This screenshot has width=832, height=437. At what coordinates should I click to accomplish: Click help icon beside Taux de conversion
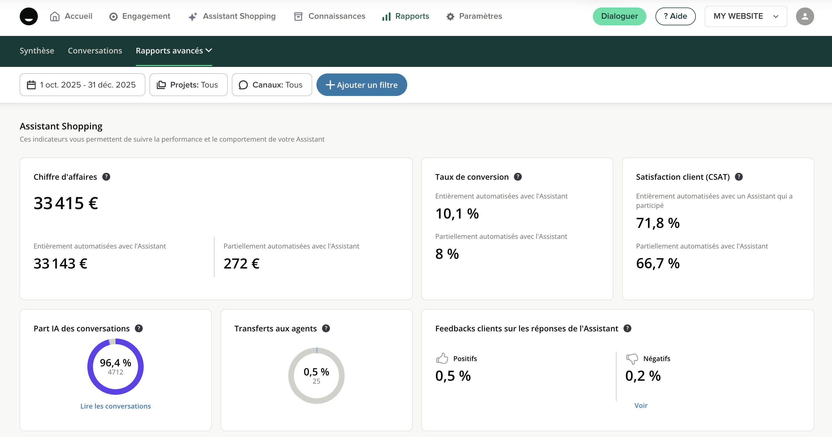(518, 177)
